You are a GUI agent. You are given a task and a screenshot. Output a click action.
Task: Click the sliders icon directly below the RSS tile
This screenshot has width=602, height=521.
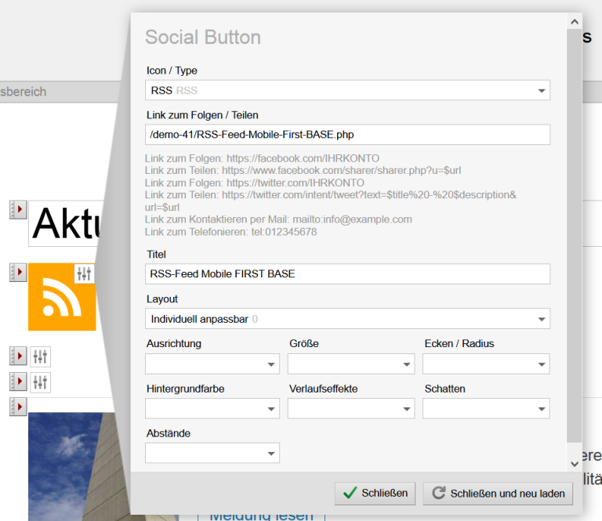pos(40,357)
